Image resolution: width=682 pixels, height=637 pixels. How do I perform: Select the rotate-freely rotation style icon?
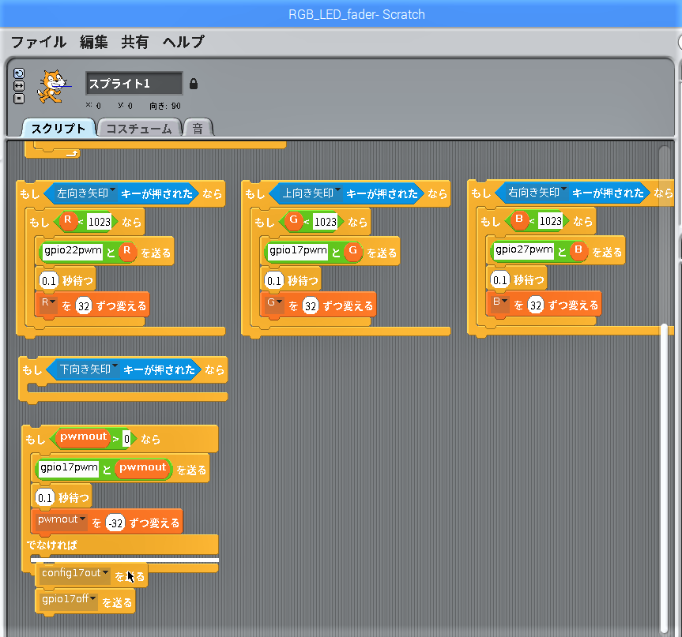click(x=19, y=73)
